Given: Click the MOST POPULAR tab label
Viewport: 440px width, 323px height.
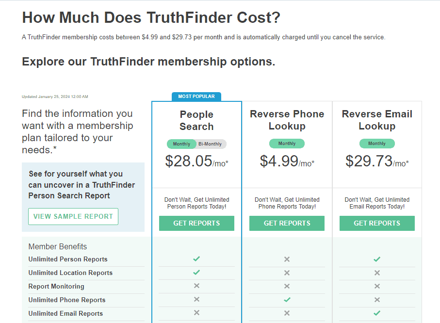Looking at the screenshot, I should point(196,96).
